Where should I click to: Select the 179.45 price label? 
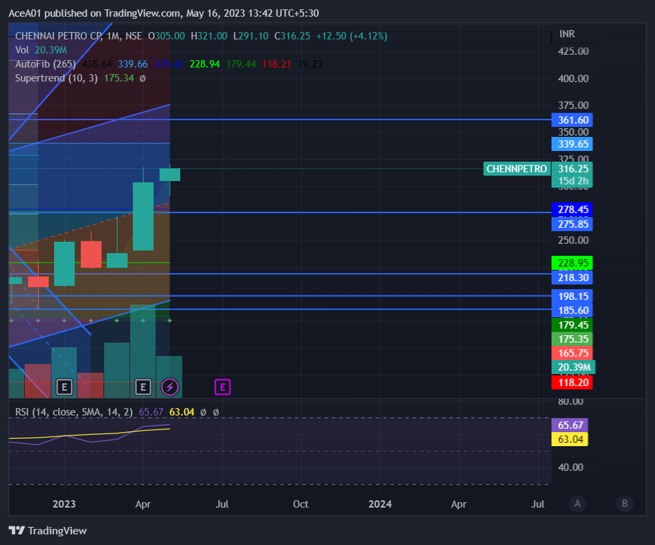tap(572, 325)
